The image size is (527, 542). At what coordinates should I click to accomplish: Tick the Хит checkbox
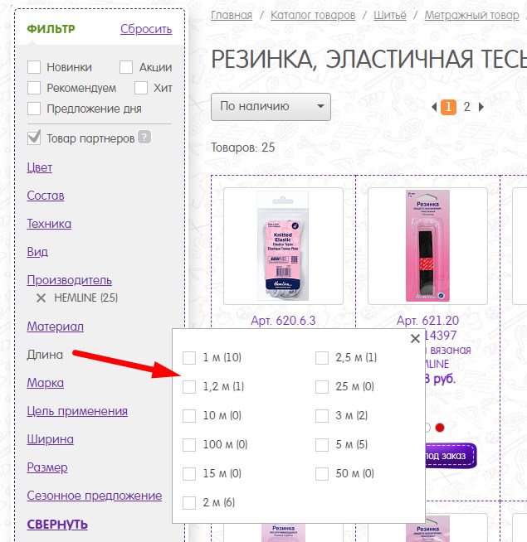141,88
